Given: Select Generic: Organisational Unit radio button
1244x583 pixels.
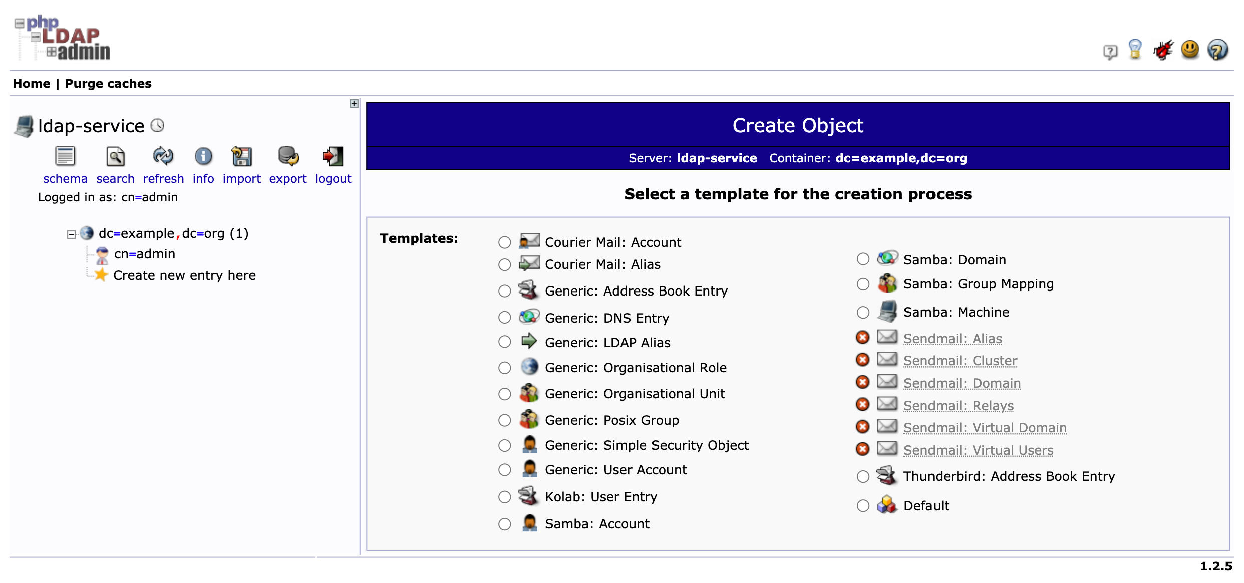Looking at the screenshot, I should [504, 394].
